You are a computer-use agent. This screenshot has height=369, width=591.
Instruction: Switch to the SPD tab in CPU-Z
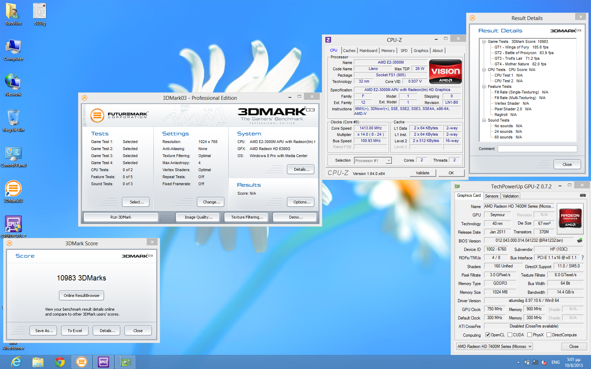(404, 51)
